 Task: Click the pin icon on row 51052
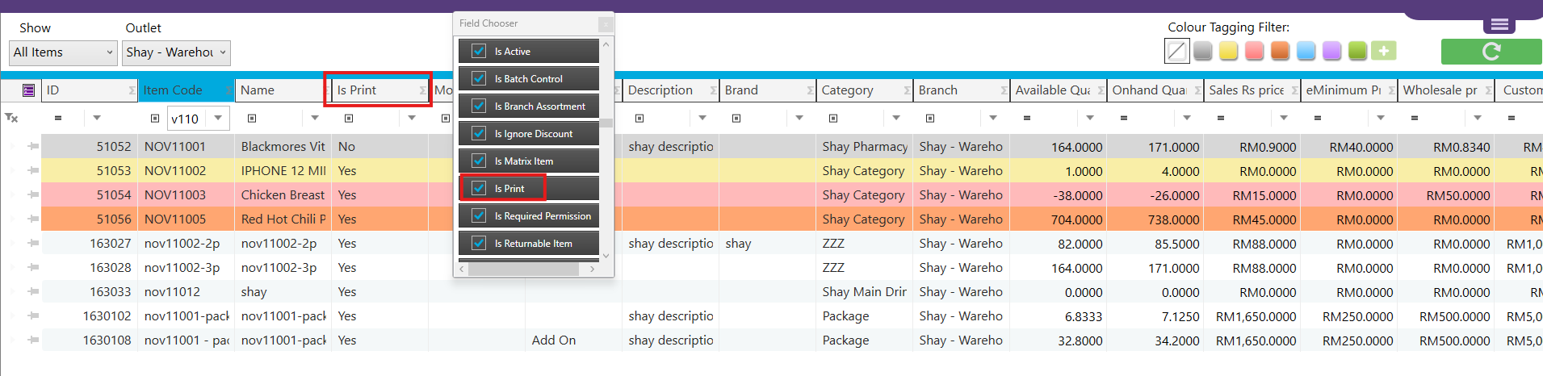click(x=33, y=147)
